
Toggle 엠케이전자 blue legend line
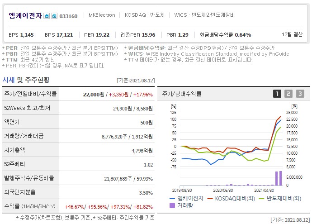pos(186,198)
